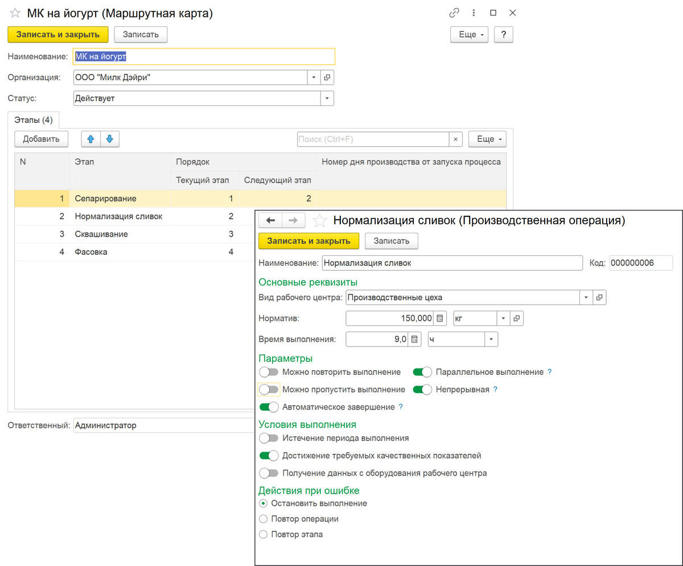Add route card to favorites star

(15, 14)
